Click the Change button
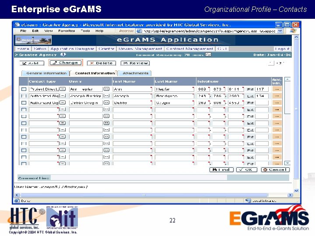 66,63
